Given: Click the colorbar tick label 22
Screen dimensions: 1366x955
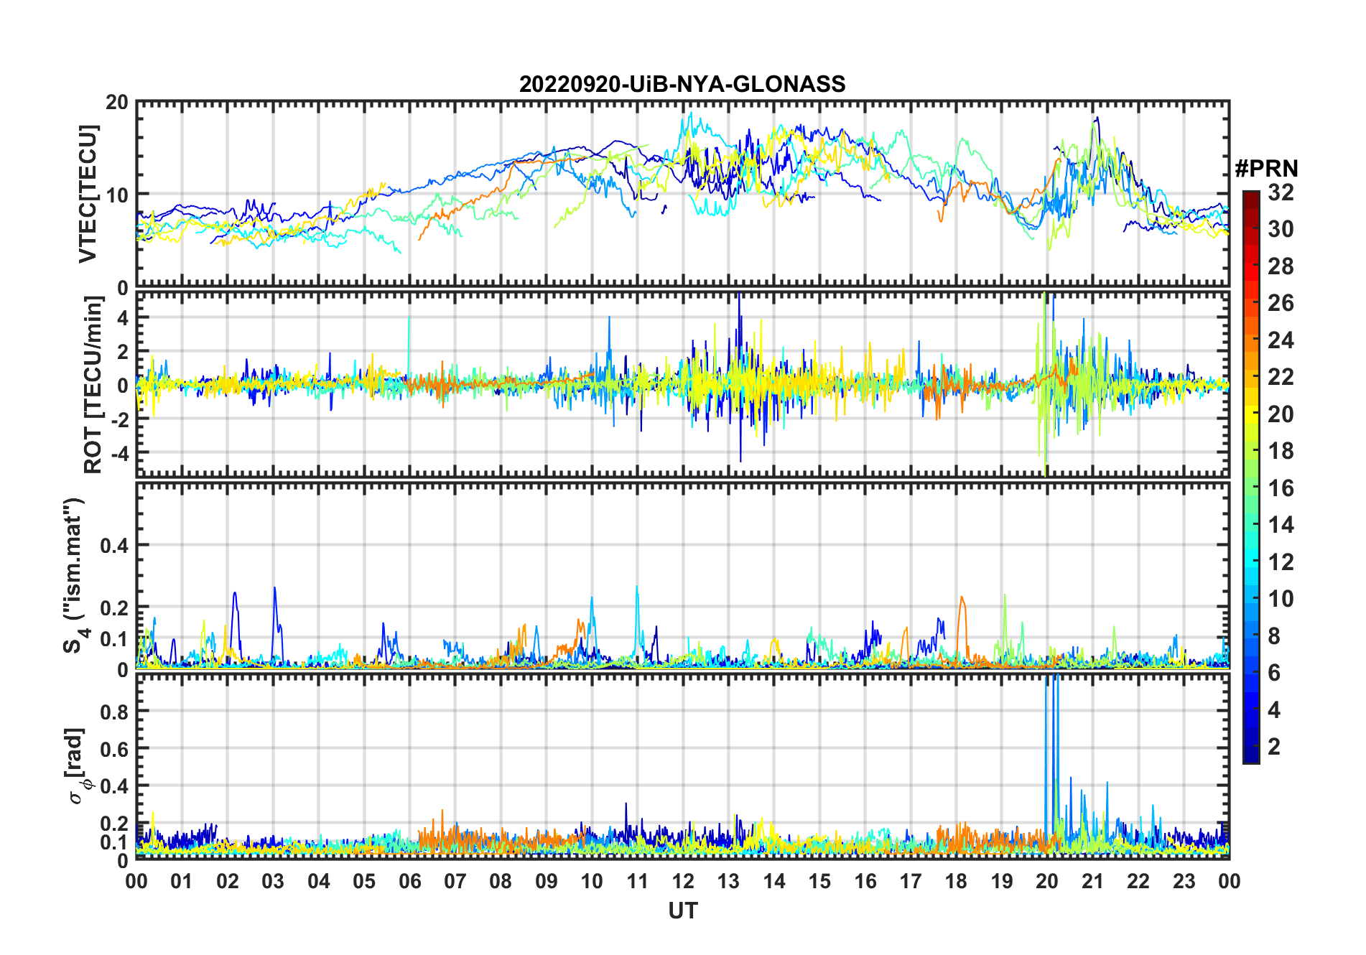Looking at the screenshot, I should [x=1281, y=377].
